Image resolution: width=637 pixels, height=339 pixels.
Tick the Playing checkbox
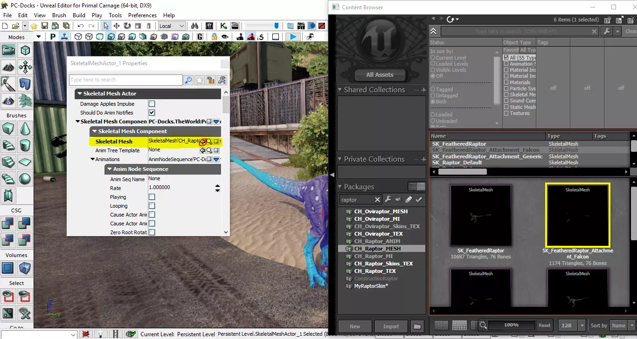[x=152, y=197]
